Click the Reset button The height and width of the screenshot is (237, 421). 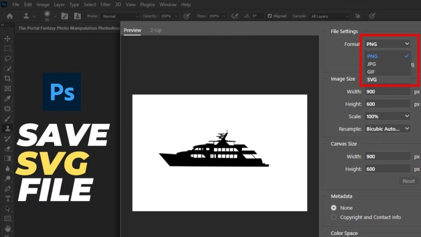(x=408, y=181)
